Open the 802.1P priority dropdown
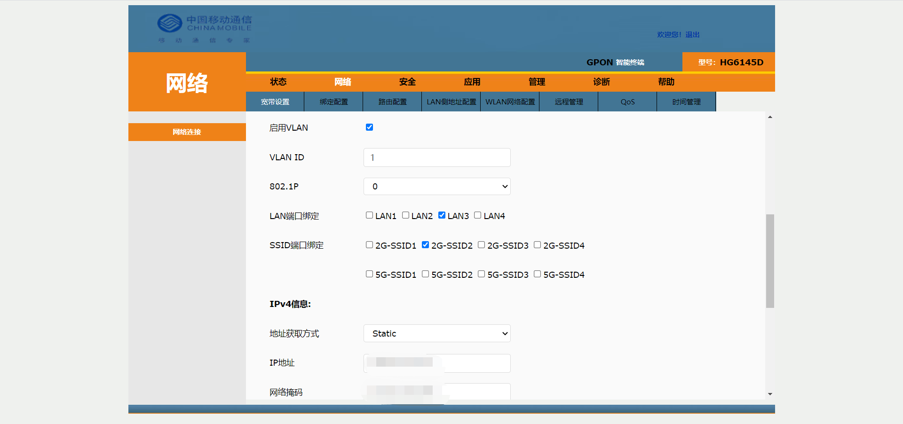 click(x=437, y=187)
